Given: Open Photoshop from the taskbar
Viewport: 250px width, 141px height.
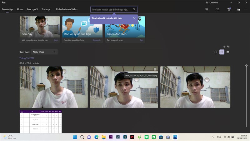Looking at the screenshot, I should point(125,137).
